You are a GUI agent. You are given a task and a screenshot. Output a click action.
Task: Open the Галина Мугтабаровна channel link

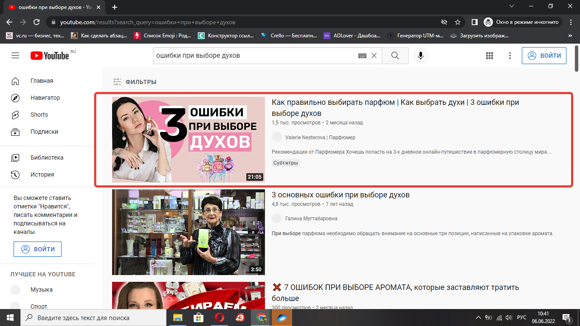click(311, 218)
